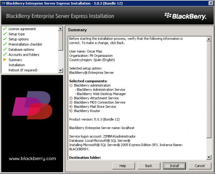
Task: Click the '1) BlackBerry administration' entry
Action: [90, 85]
